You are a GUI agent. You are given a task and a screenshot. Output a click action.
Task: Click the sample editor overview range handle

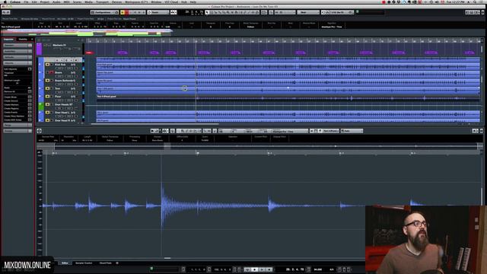167,145
